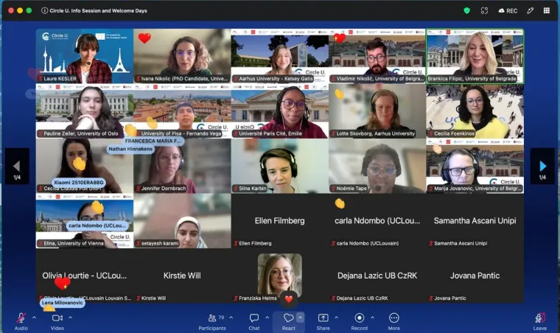Select Lotte Skovborg, Aarhus University tile
This screenshot has height=333, width=560.
(x=377, y=111)
